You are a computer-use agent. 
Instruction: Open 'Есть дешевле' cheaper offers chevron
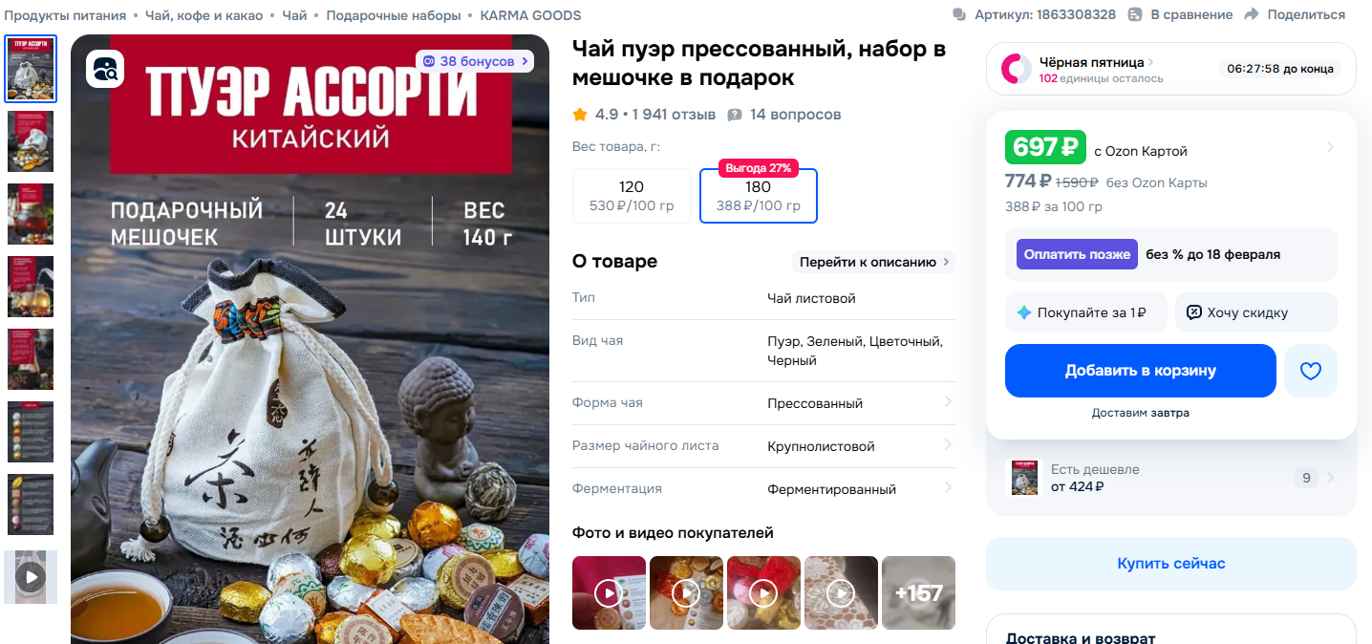coord(1331,478)
